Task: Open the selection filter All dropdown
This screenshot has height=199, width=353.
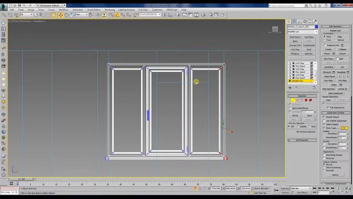Action: coord(26,15)
